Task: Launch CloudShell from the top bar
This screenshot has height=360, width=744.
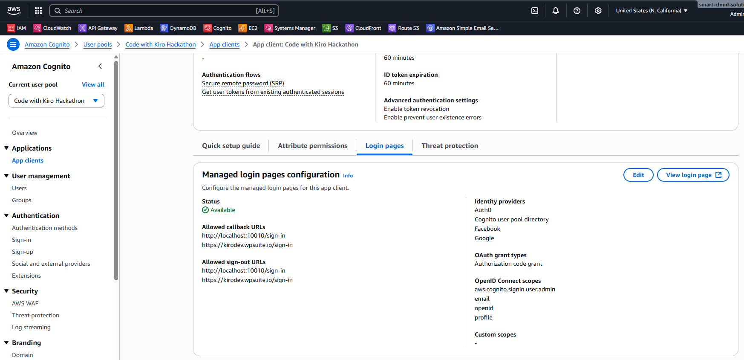Action: tap(535, 11)
